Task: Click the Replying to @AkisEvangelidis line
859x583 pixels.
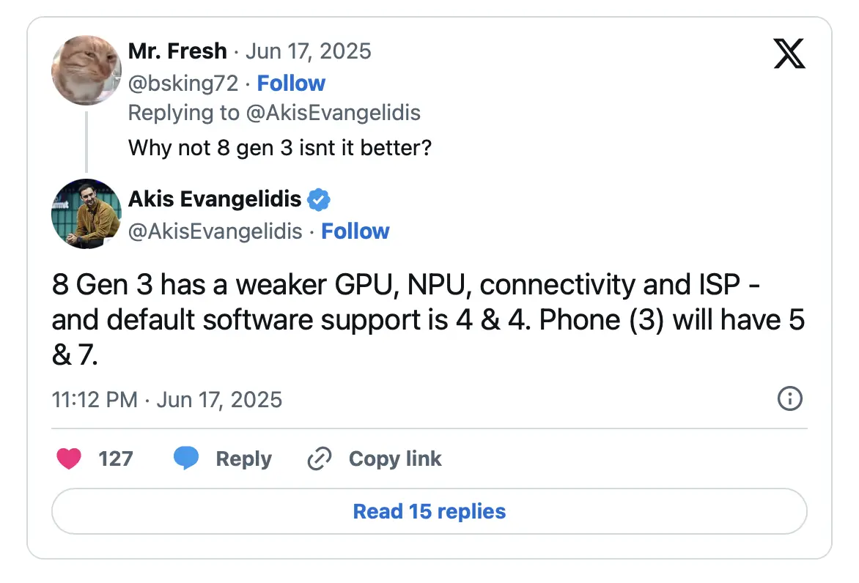Action: tap(274, 113)
